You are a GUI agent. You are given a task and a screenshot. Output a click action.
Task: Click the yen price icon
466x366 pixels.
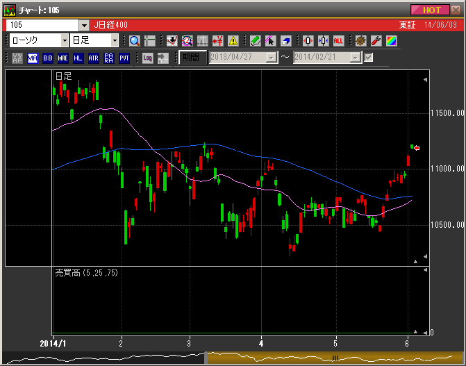(x=217, y=41)
